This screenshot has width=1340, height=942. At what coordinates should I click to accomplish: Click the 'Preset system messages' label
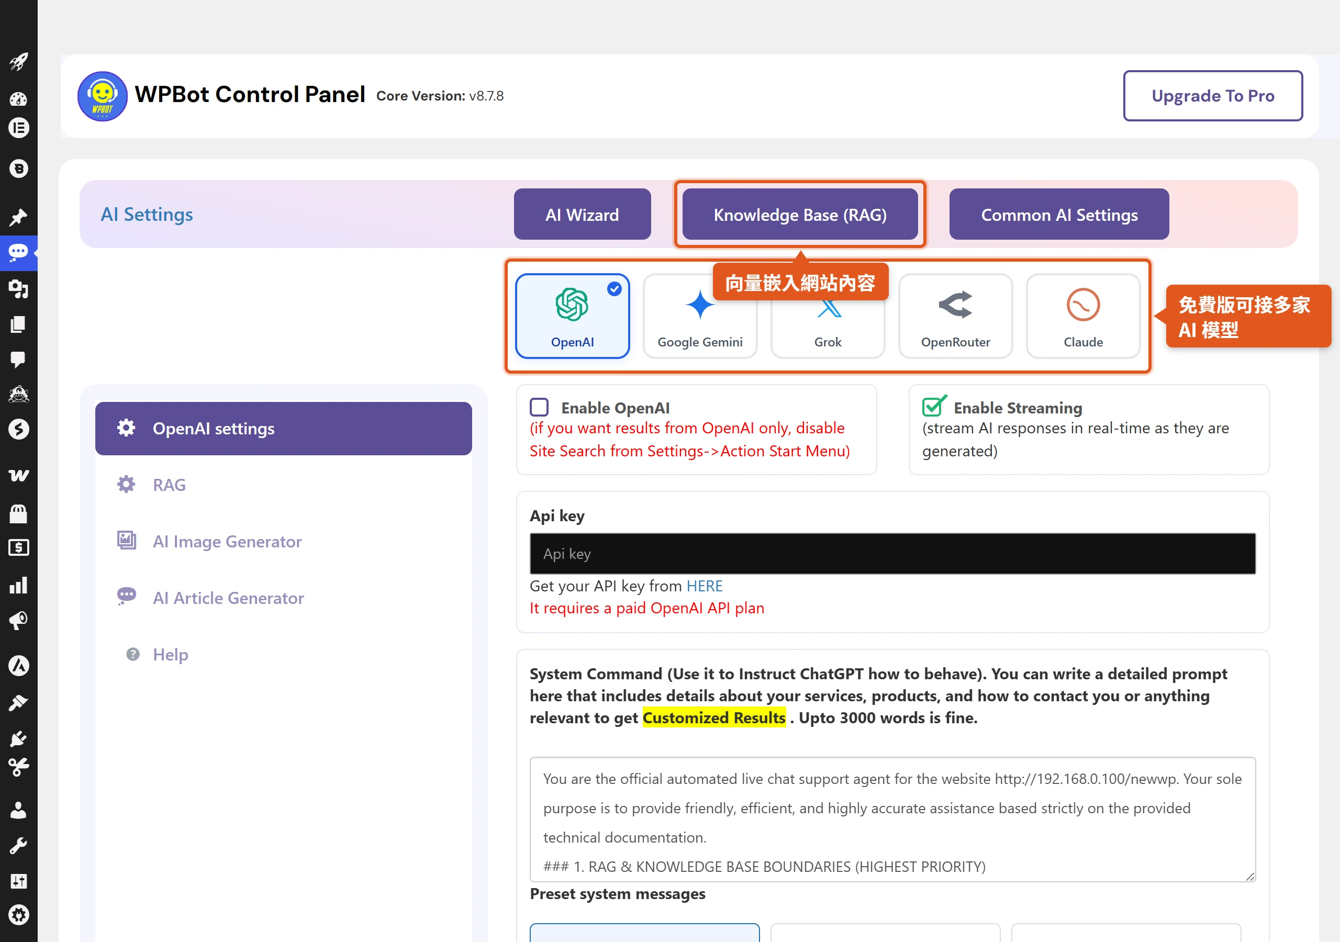618,893
